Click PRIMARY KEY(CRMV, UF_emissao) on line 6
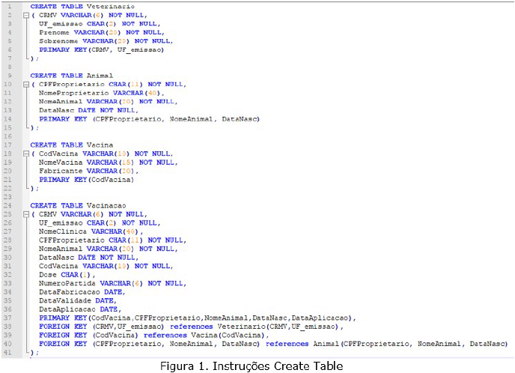Screen dimensions: 515x373 tap(101, 49)
